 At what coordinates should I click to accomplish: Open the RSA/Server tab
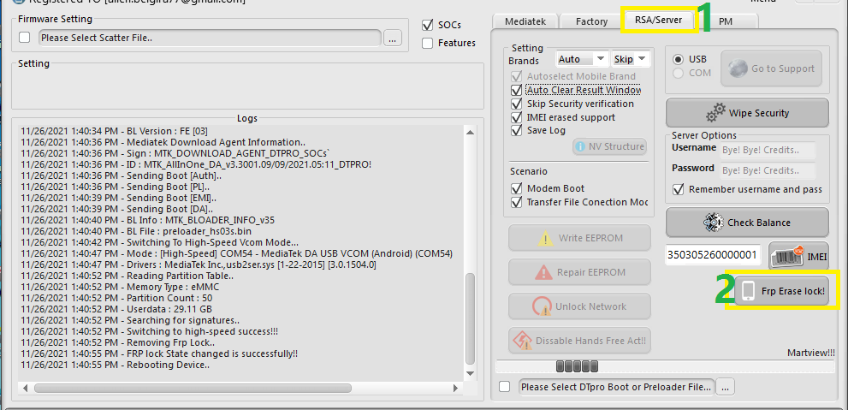658,20
